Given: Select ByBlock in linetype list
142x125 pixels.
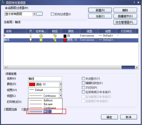Looking at the screenshot, I should tap(45, 100).
